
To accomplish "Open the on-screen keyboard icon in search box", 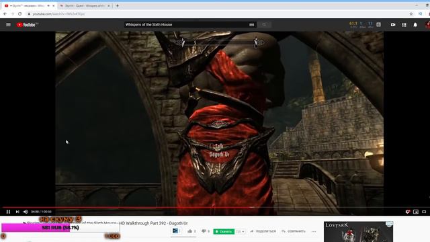I will coord(251,25).
